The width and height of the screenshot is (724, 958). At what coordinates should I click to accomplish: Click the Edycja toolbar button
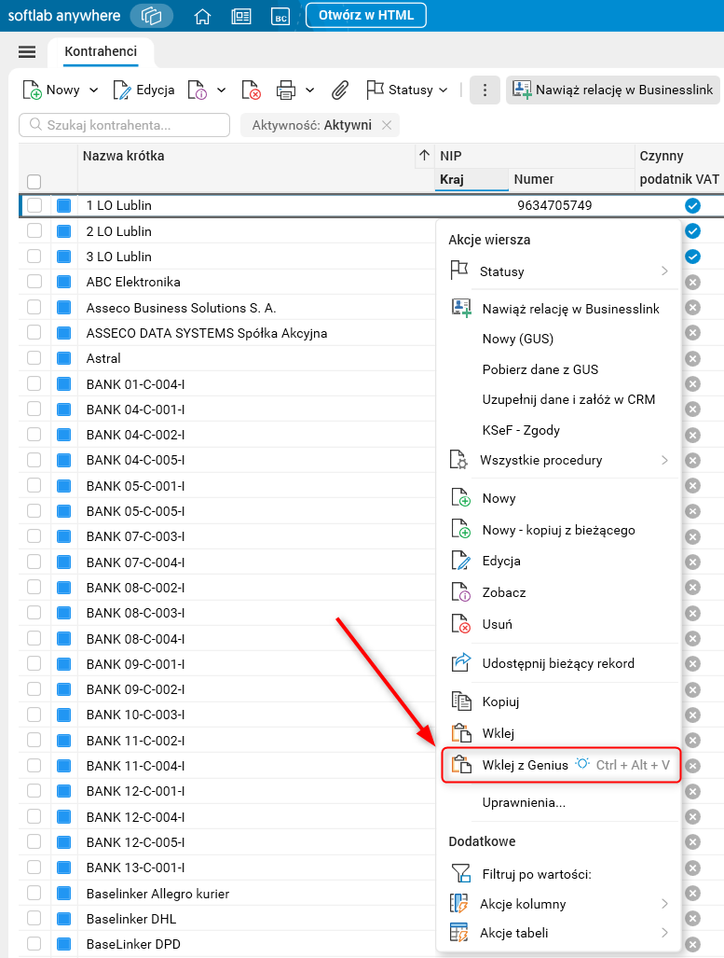tap(144, 90)
